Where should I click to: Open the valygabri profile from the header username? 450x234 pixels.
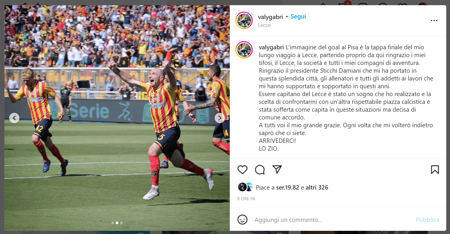[270, 17]
